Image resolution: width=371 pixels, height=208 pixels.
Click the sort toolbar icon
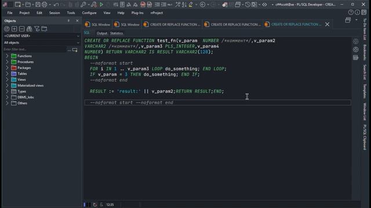tap(184, 5)
